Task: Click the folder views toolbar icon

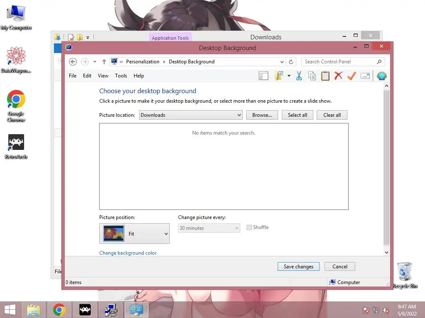Action: pos(279,76)
